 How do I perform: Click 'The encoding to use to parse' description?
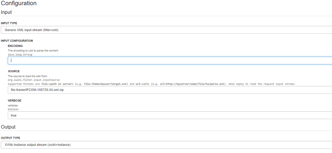33,51
